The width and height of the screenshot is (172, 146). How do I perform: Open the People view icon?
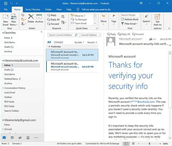(20, 138)
